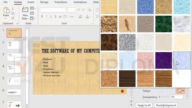The height and width of the screenshot is (108, 192).
Task: Select slide 6 thumbnail
Action: pos(14,93)
